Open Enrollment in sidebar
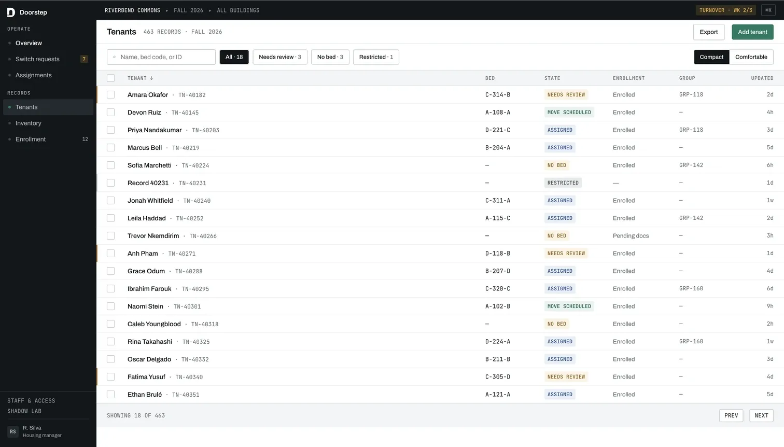 pos(48,139)
